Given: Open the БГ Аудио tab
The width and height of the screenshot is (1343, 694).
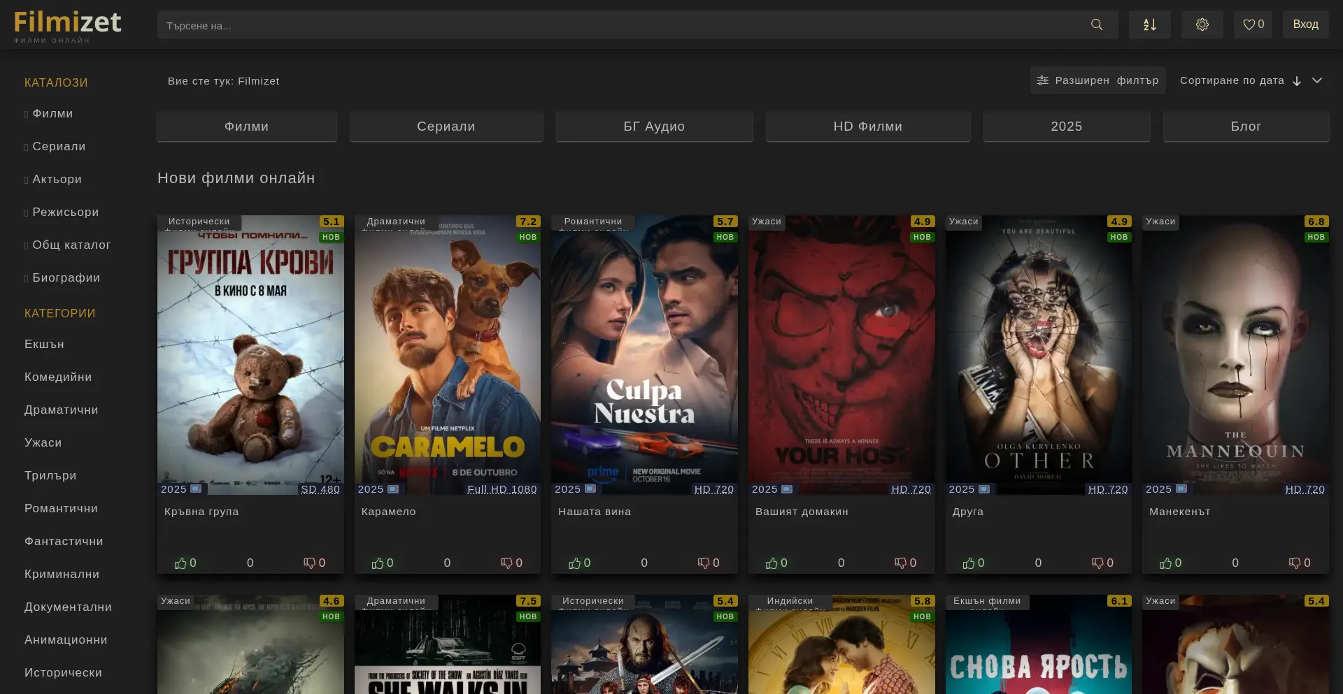Looking at the screenshot, I should 654,126.
